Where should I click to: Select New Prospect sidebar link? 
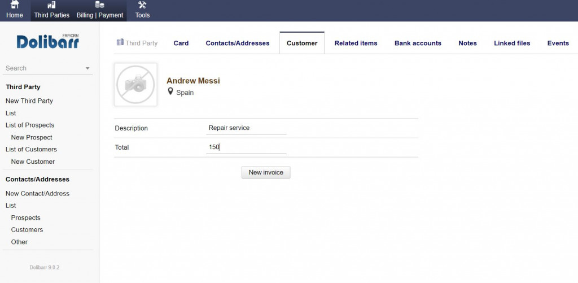[32, 137]
